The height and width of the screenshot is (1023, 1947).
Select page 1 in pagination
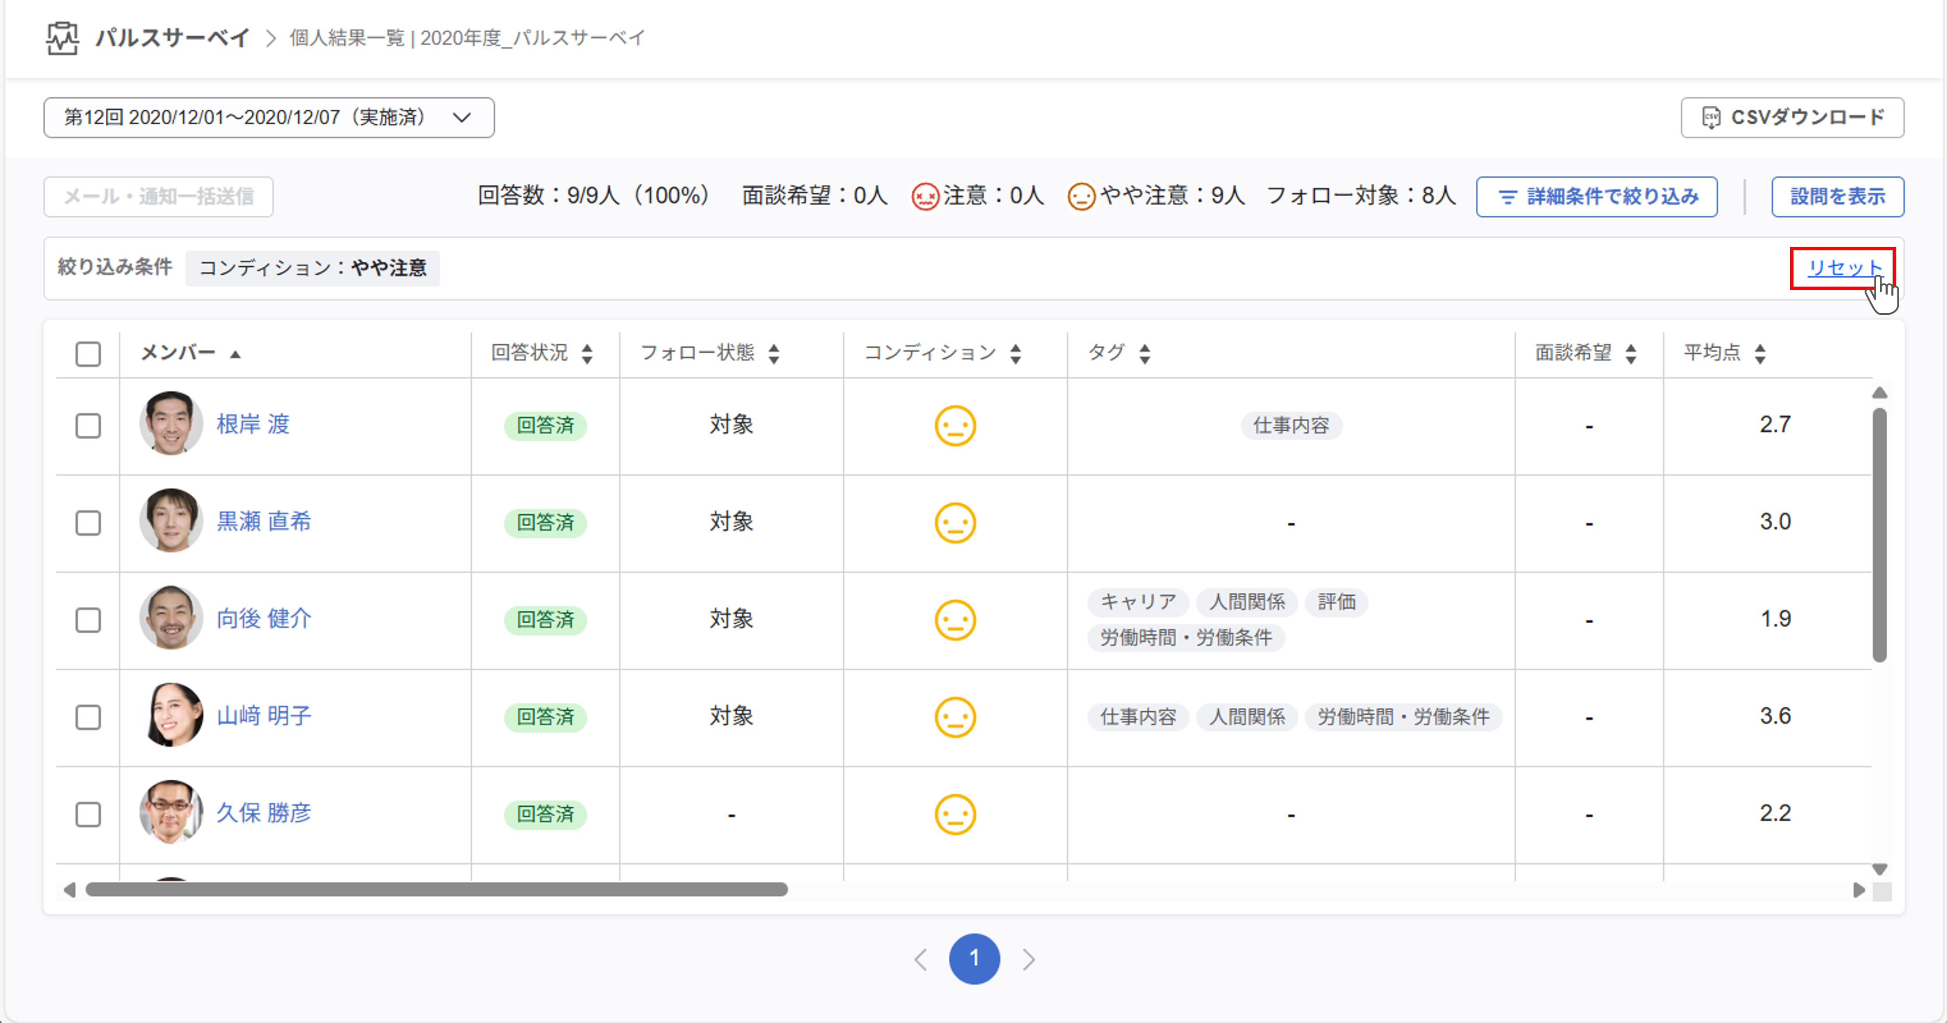(974, 960)
